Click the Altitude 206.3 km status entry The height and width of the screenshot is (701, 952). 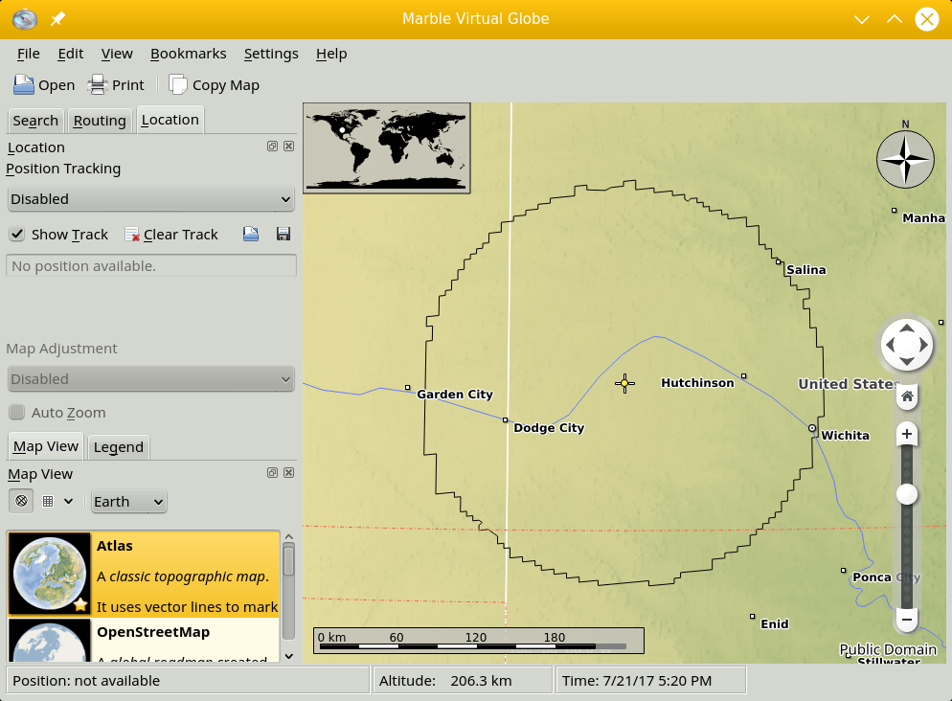(463, 680)
